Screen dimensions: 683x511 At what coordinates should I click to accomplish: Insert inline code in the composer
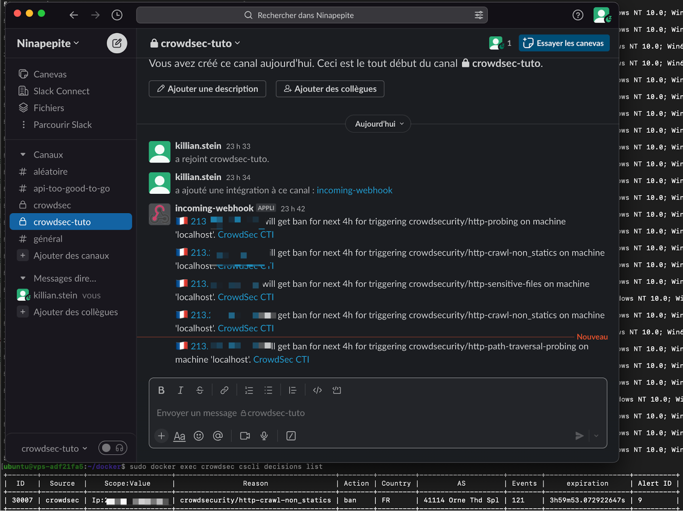coord(317,390)
